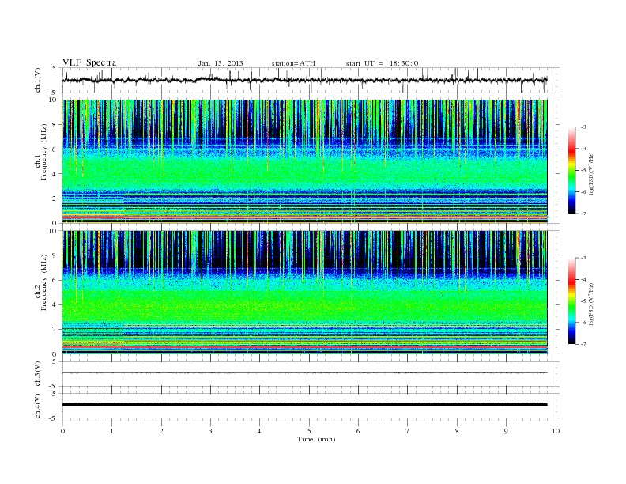The width and height of the screenshot is (626, 484).
Task: Click the "ch.4(V)" axis label
Action: 38,406
